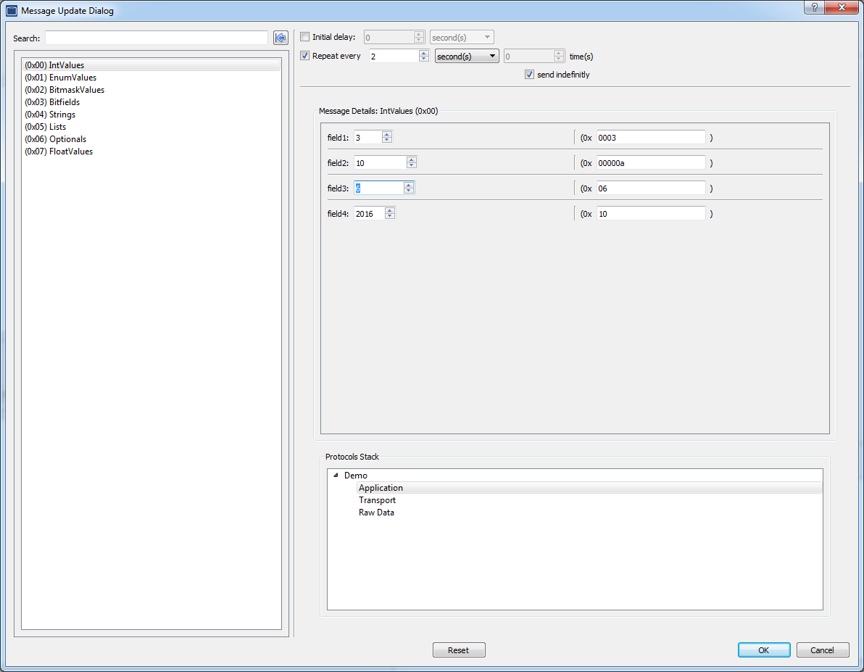Click the blue back-arrow icon beside search field

click(x=281, y=38)
